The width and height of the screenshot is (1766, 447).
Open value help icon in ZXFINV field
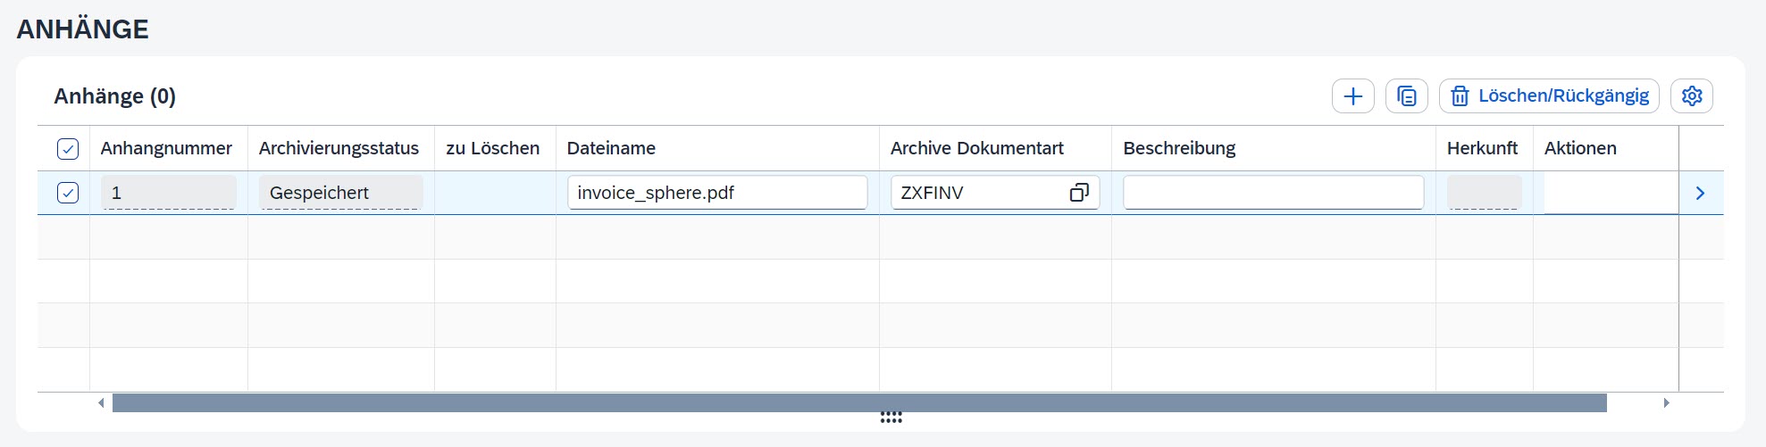click(1079, 193)
